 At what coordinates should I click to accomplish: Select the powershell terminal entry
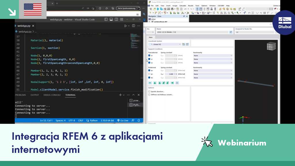point(135,101)
